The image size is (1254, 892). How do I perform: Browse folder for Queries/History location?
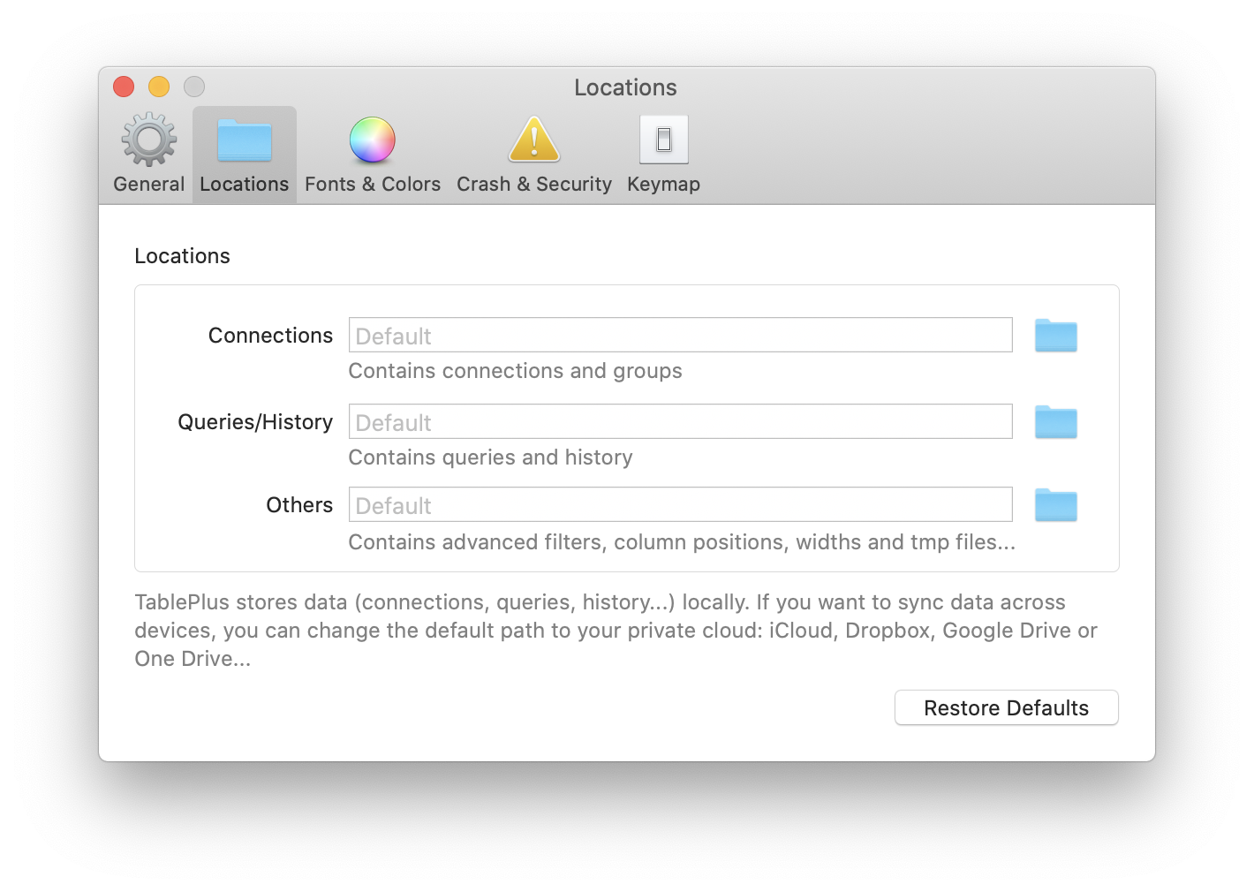click(1055, 422)
